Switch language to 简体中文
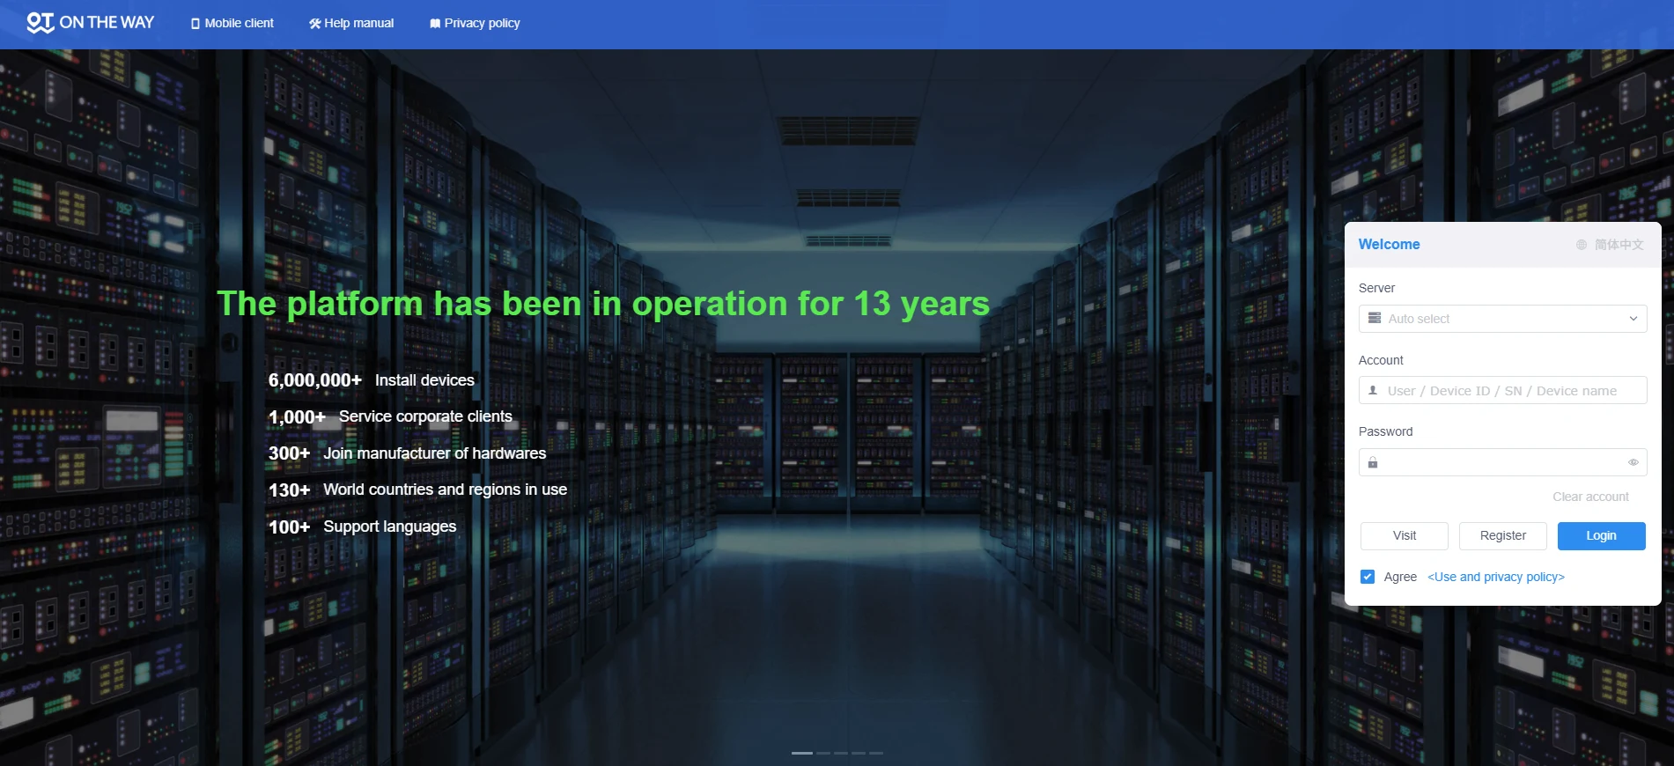The height and width of the screenshot is (766, 1674). 1619,245
